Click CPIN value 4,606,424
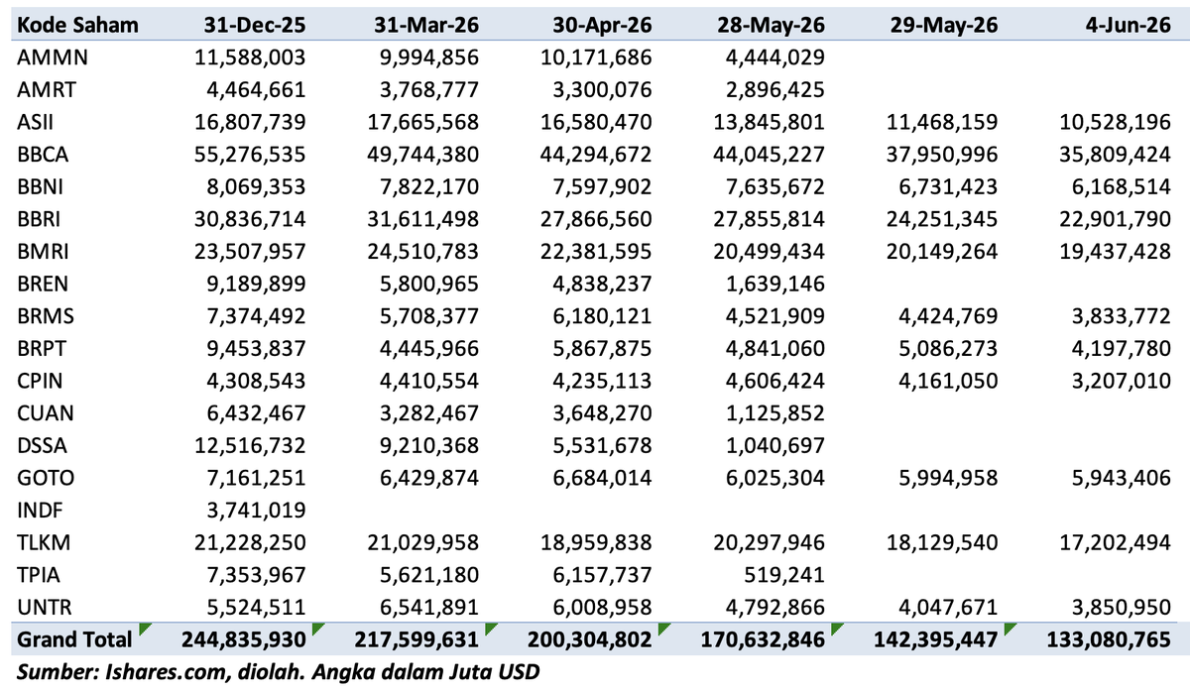The width and height of the screenshot is (1190, 692). [776, 381]
